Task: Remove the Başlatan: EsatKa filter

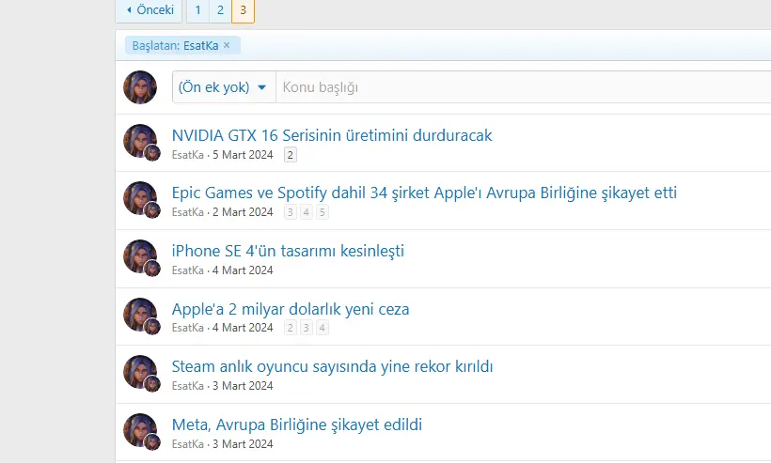Action: tap(227, 45)
